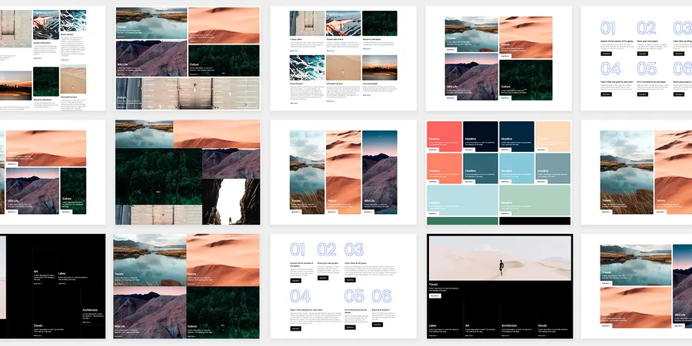Click the 'Become a Wanderer' article title
This screenshot has width=692, height=346.
372,39
